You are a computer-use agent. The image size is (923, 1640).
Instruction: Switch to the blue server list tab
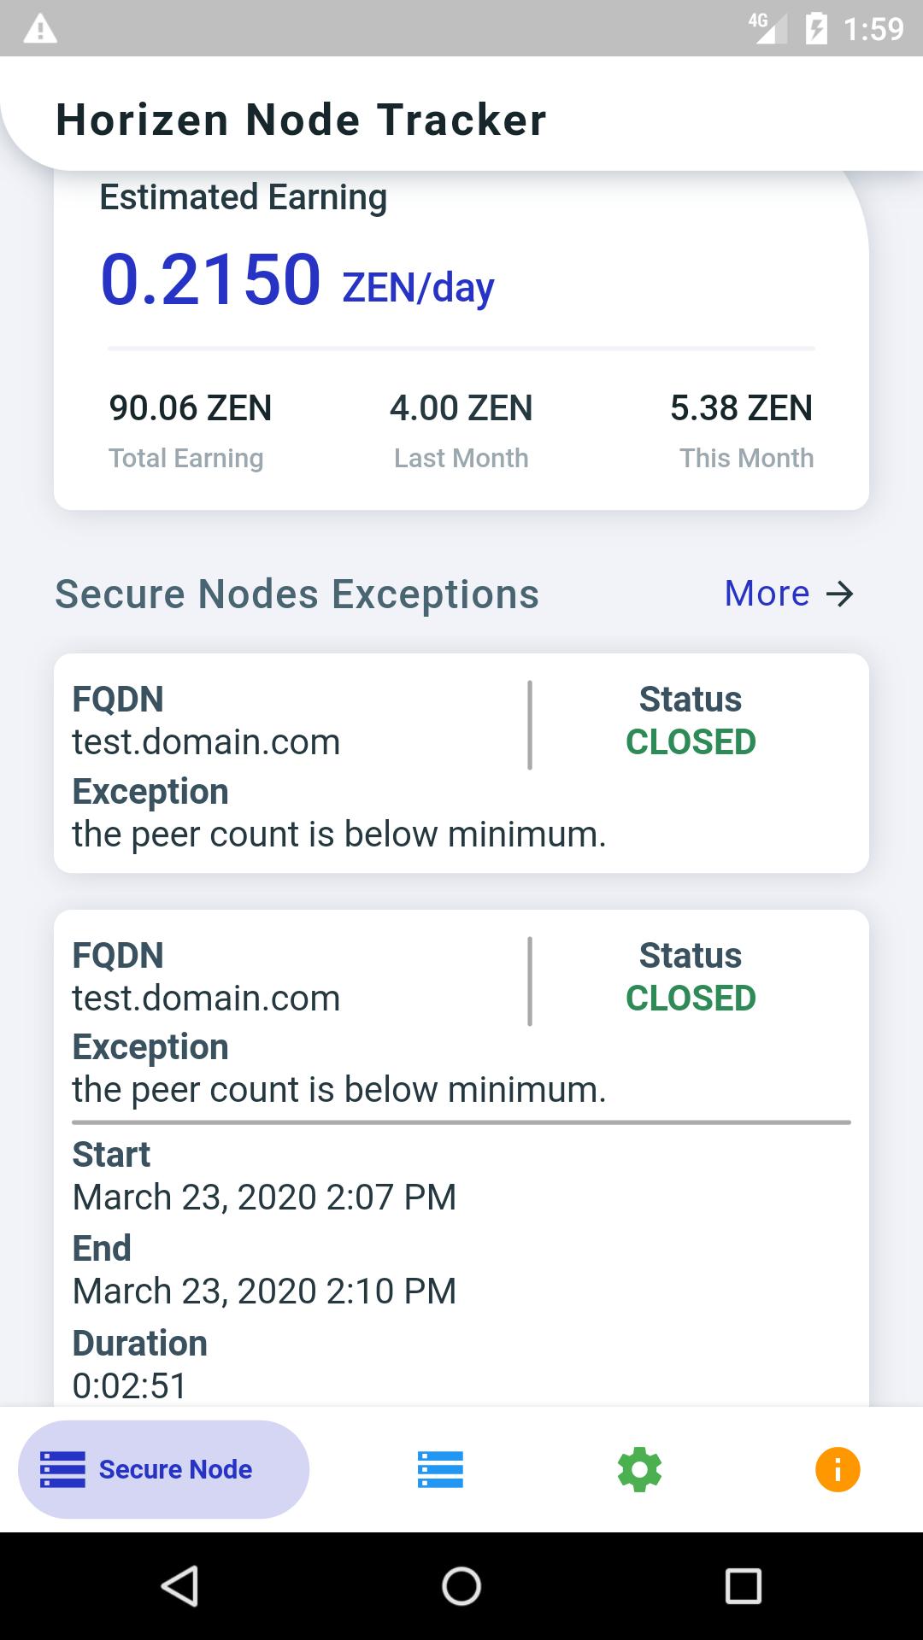pos(440,1469)
